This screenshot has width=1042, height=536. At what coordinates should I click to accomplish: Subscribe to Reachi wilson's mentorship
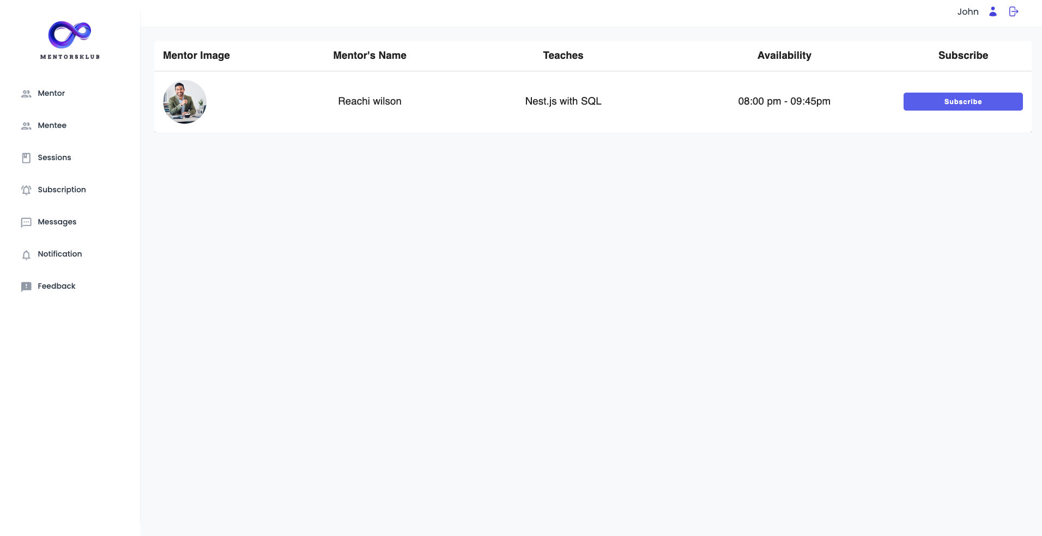click(962, 101)
